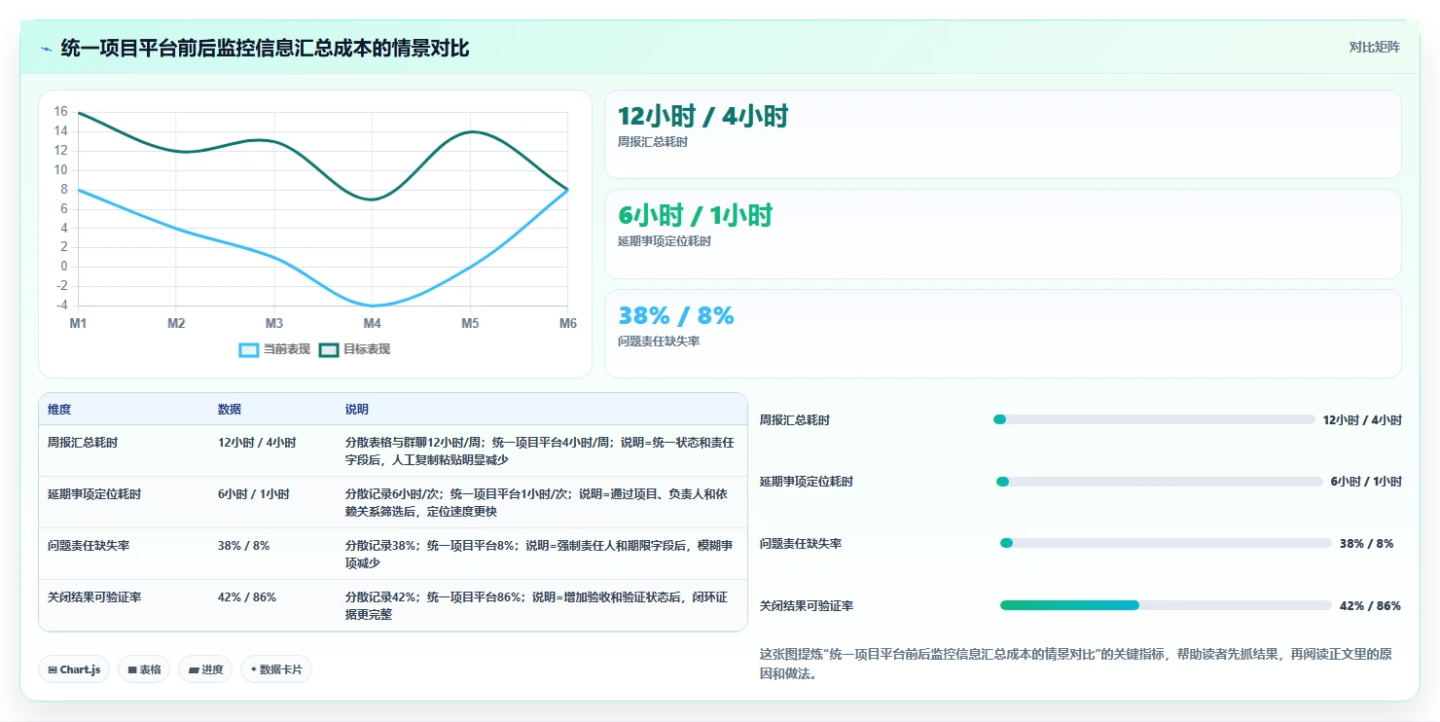Select the 6小时 / 1小时 metric card
Image resolution: width=1440 pixels, height=722 pixels.
point(1003,235)
